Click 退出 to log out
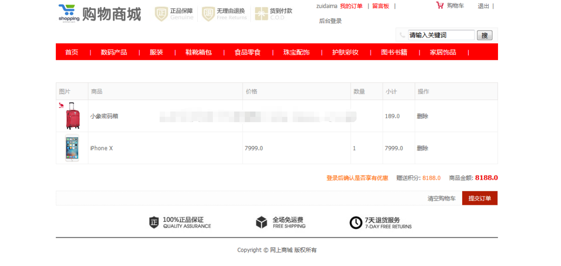The image size is (561, 266). tap(483, 6)
